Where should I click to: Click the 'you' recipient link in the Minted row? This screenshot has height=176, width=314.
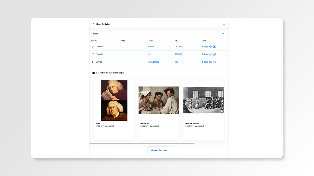(x=177, y=62)
